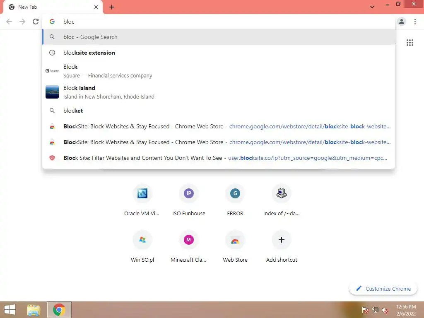424x318 pixels.
Task: Open WinISO.pl shortcut
Action: coord(142,247)
